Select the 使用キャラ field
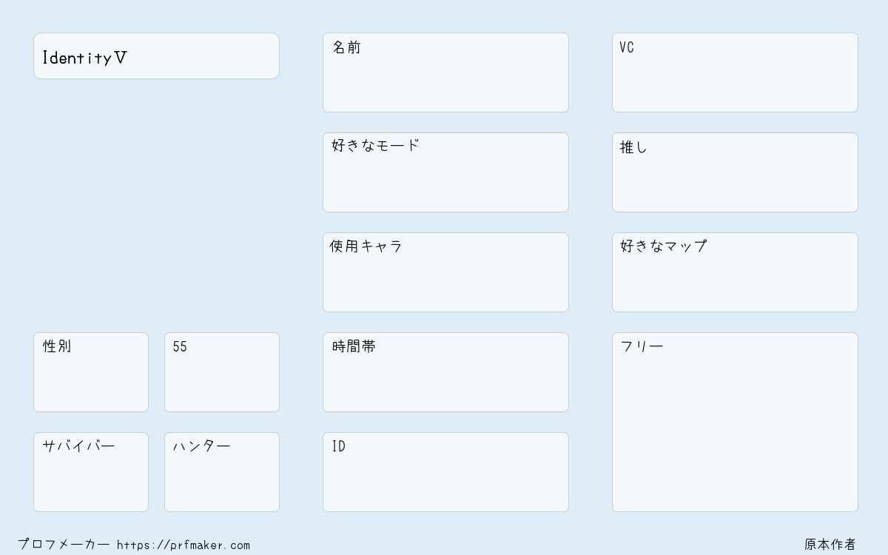Viewport: 888px width, 555px height. point(445,272)
